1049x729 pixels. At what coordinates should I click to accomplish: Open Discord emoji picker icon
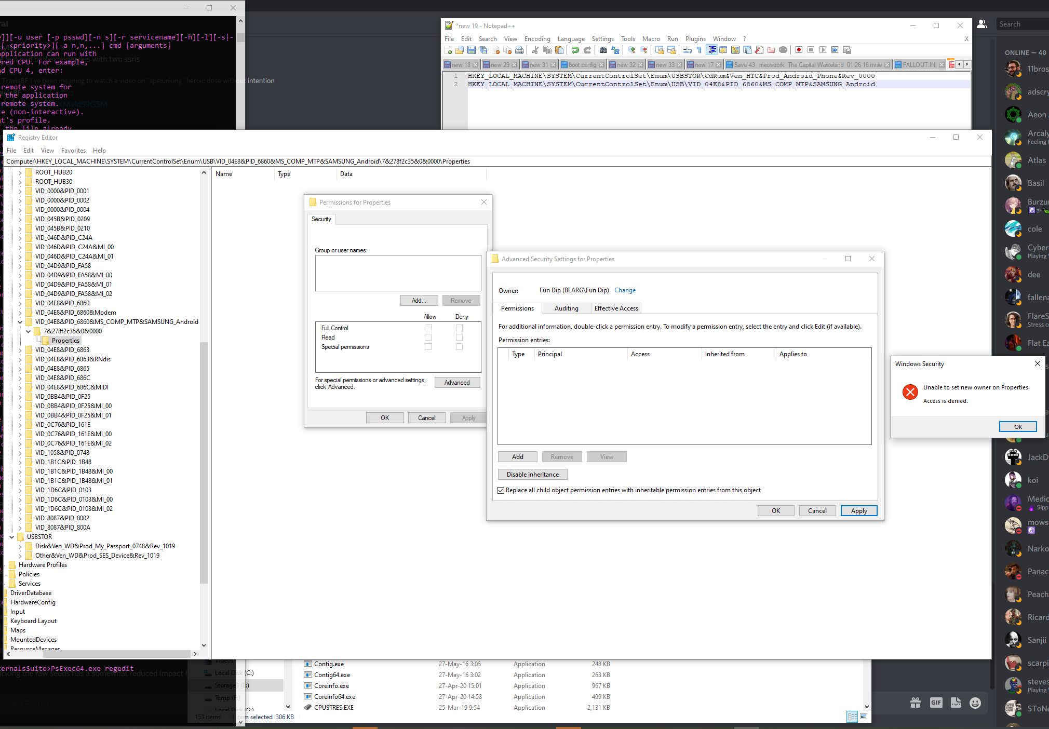coord(975,703)
